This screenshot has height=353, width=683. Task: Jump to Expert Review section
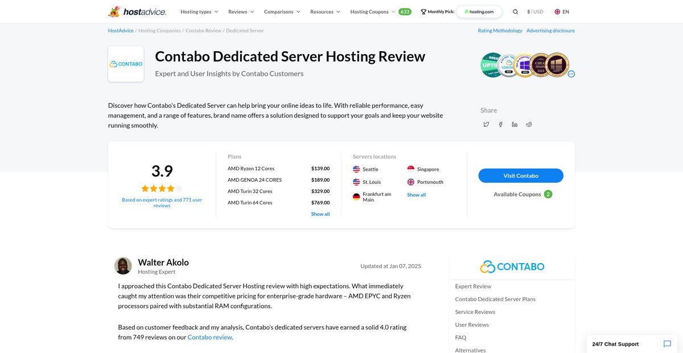(x=473, y=286)
